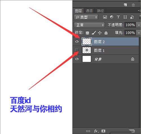Filter layers by adjustment layer icon
The width and height of the screenshot is (141, 134).
point(112,17)
